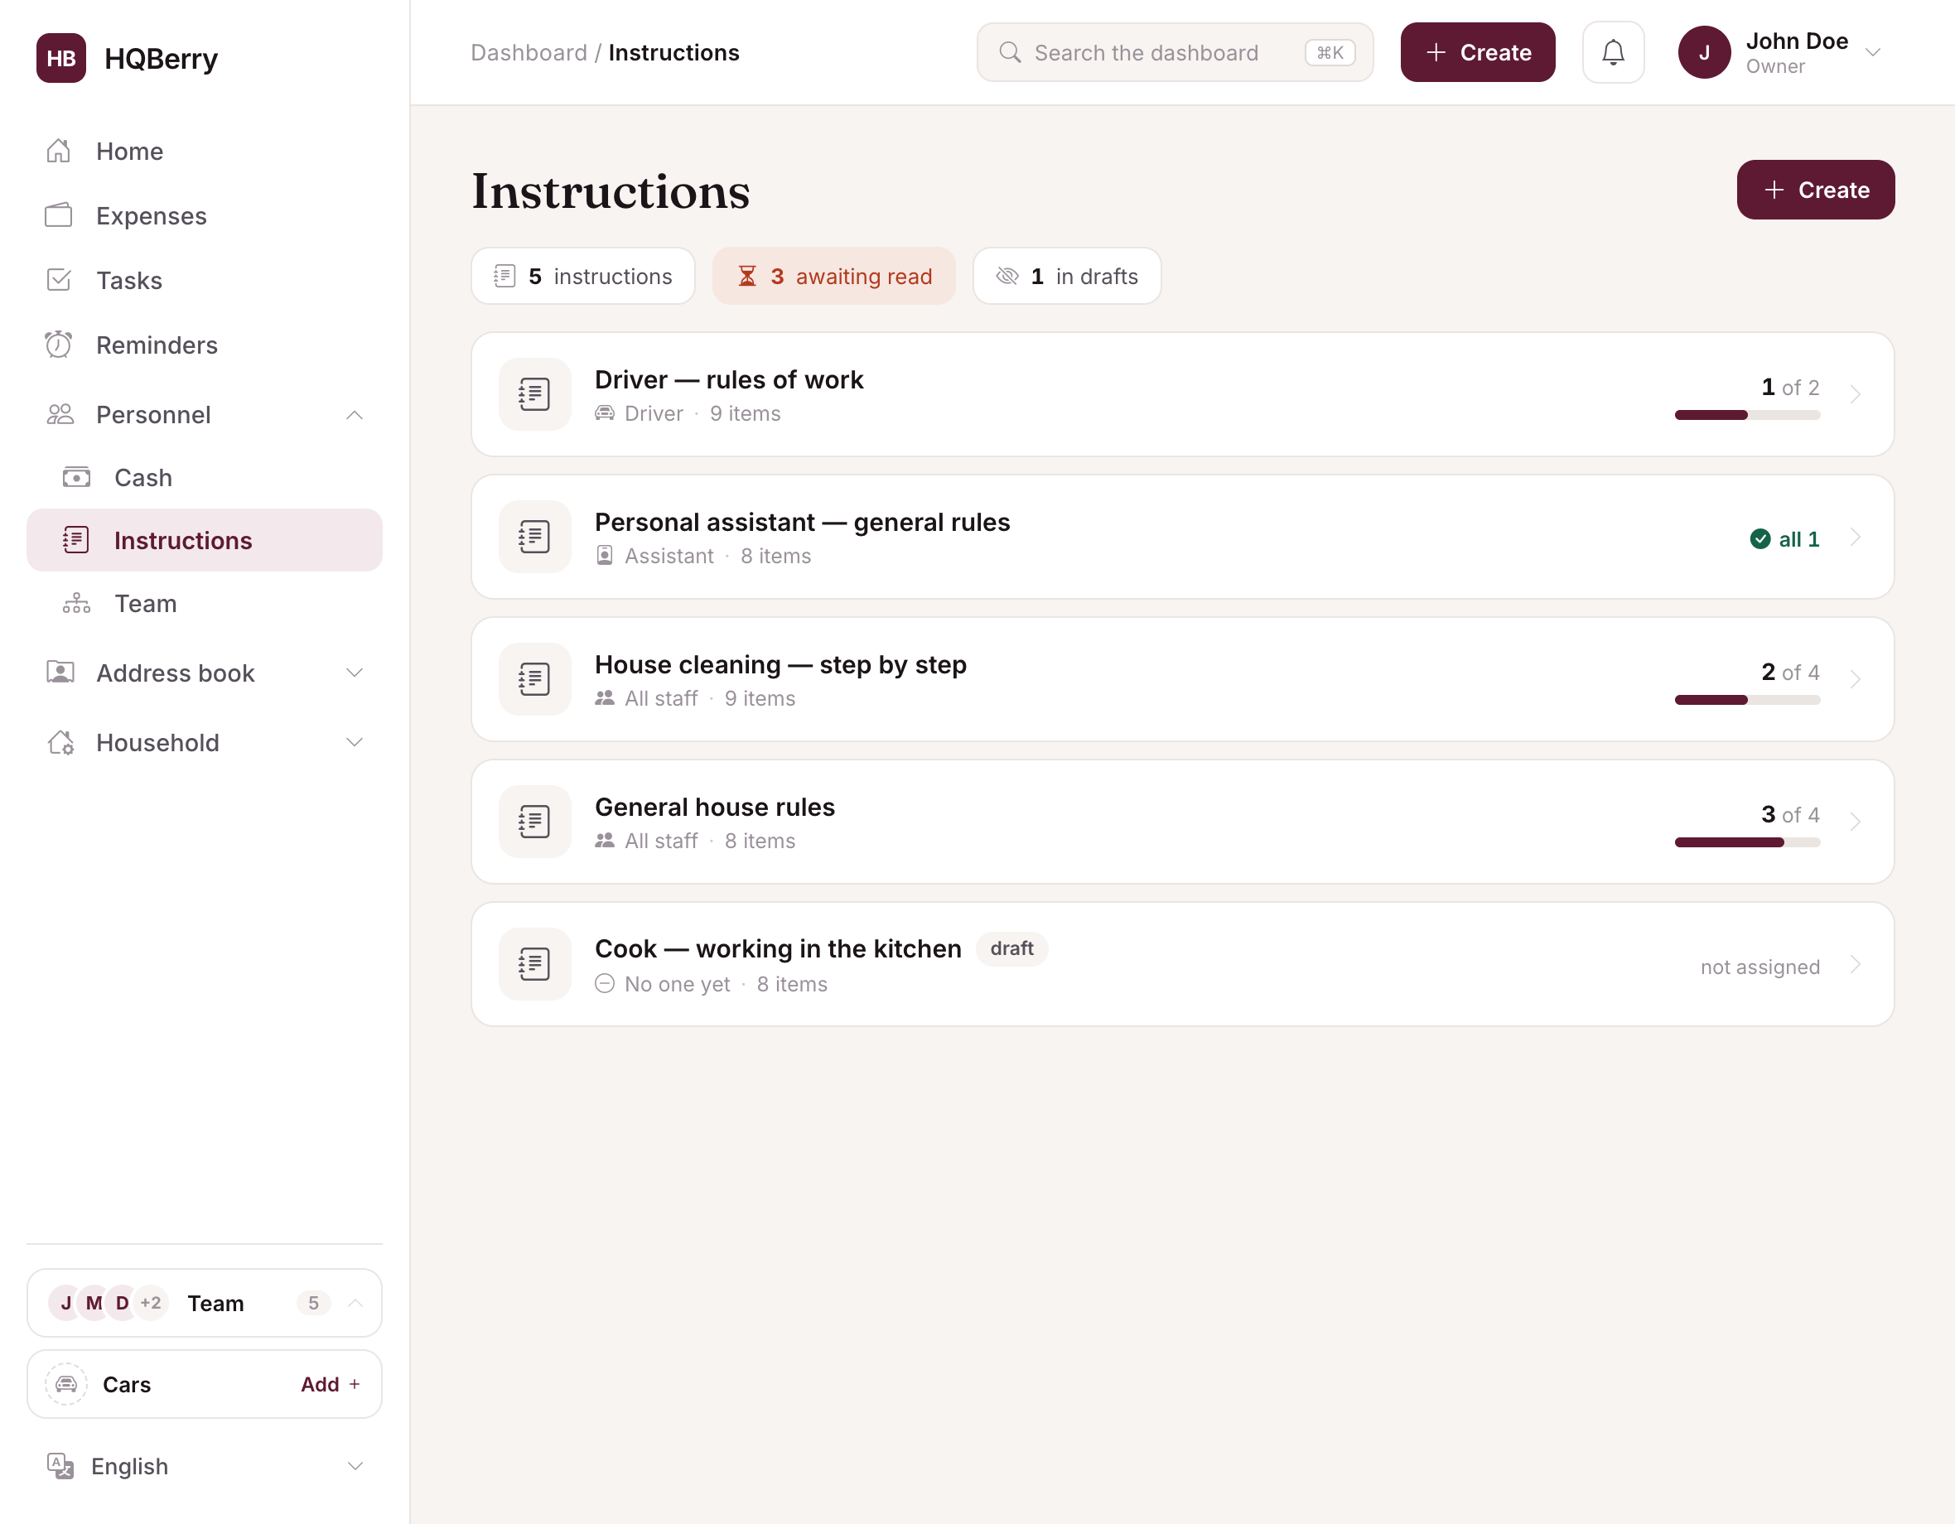Click the Team org-chart icon
This screenshot has width=1955, height=1524.
pos(76,603)
